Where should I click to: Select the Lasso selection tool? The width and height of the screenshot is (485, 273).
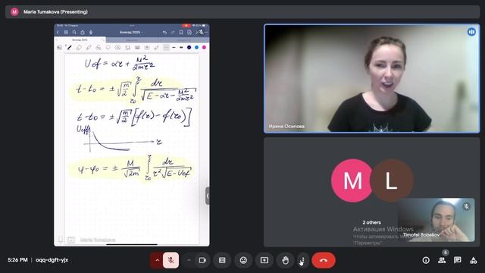pyautogui.click(x=108, y=47)
